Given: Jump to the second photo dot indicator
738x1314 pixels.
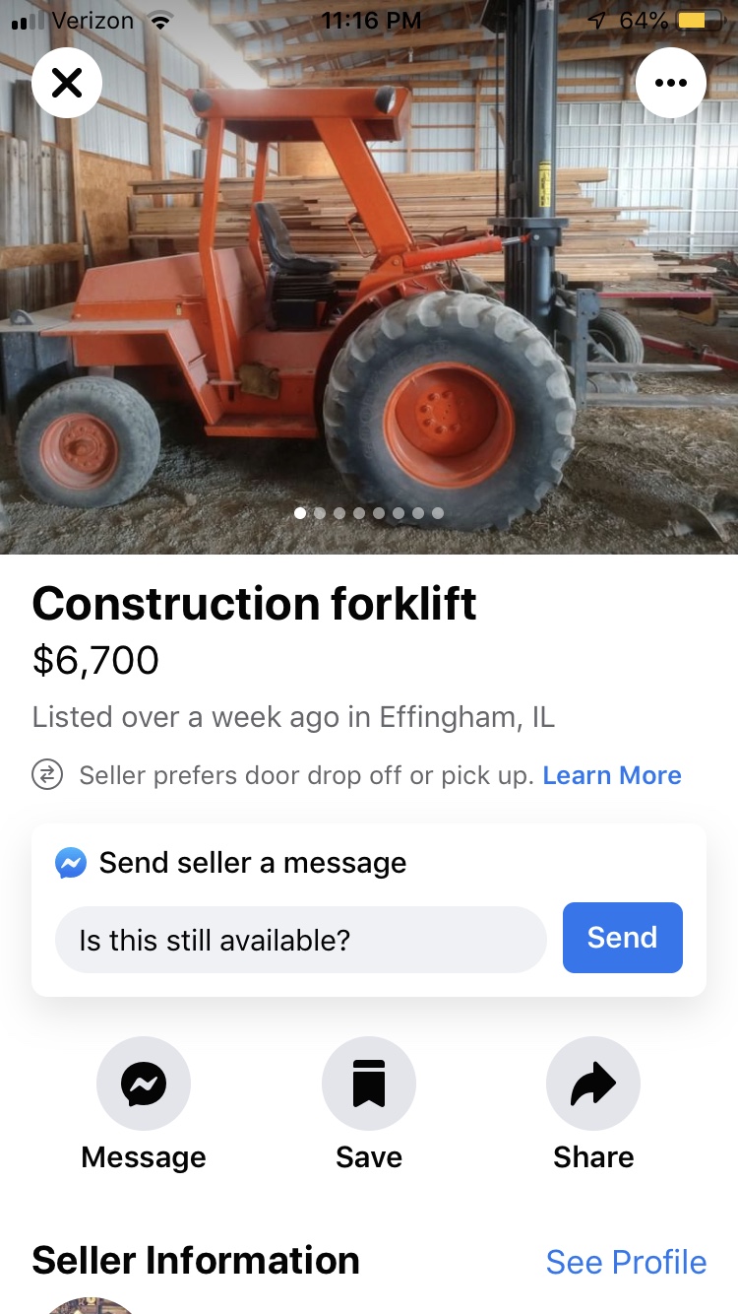Looking at the screenshot, I should [x=320, y=513].
